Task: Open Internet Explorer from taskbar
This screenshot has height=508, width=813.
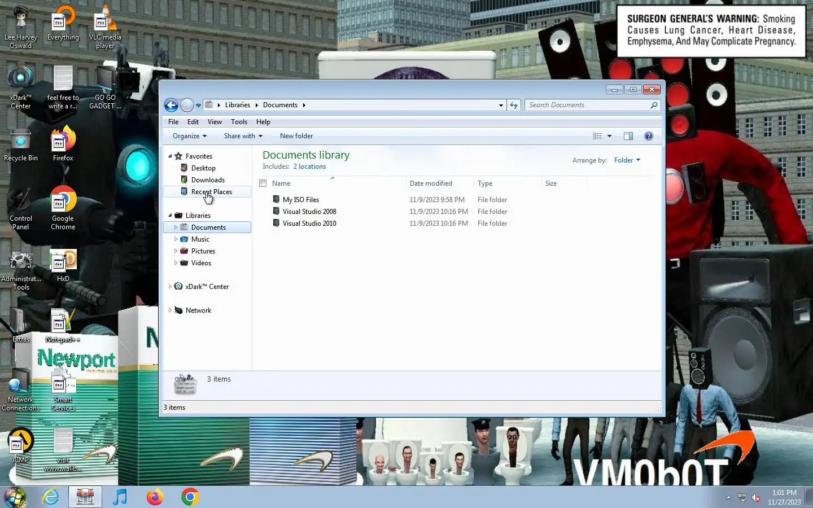Action: [x=51, y=497]
